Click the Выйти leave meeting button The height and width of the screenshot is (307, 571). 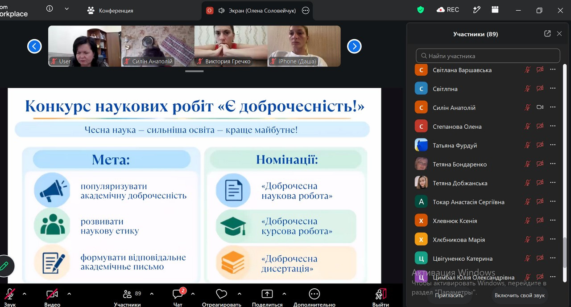point(381,297)
